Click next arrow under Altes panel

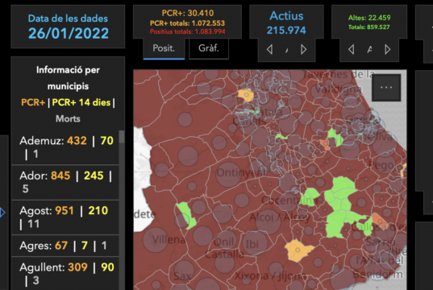pos(387,50)
